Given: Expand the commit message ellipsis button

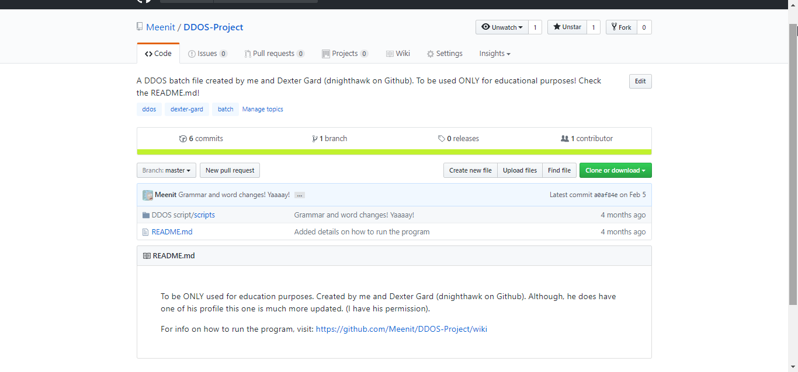Looking at the screenshot, I should 300,195.
